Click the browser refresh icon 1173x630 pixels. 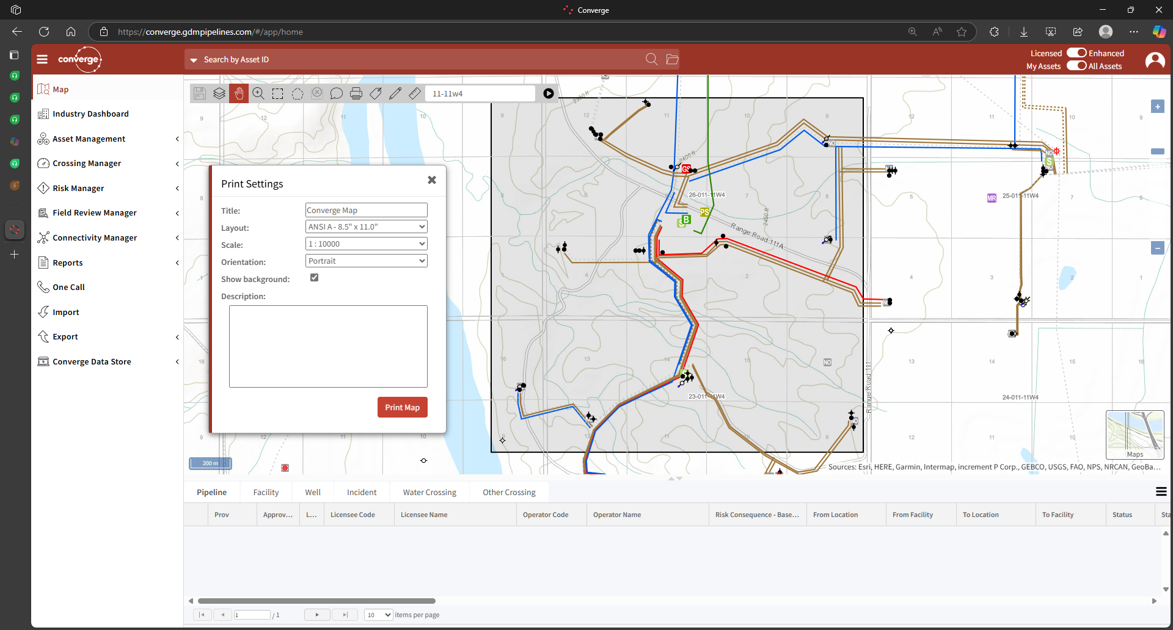click(44, 32)
